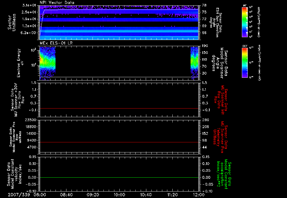Click the "Electron Energy eV" axis title

(x=20, y=63)
